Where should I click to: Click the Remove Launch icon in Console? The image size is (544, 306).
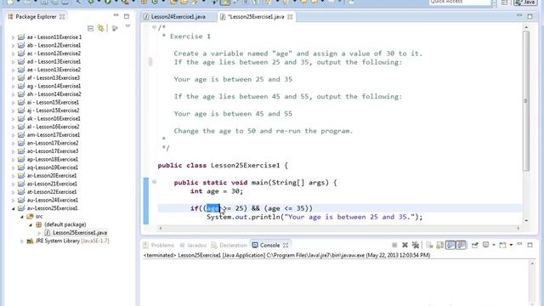pyautogui.click(x=405, y=246)
